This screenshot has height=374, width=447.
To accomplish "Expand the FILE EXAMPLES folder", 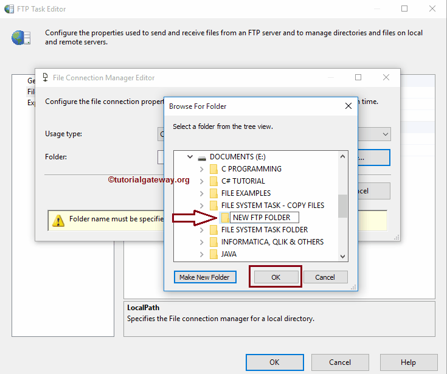I will 201,193.
